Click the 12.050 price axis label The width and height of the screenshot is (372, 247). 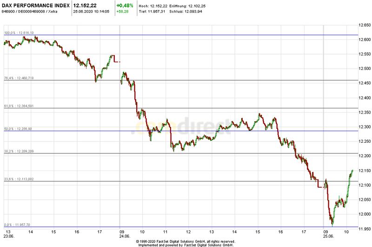[x=365, y=200]
